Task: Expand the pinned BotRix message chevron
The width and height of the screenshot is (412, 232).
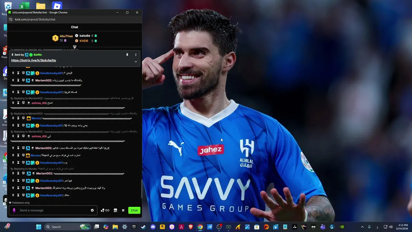Action: coord(136,62)
